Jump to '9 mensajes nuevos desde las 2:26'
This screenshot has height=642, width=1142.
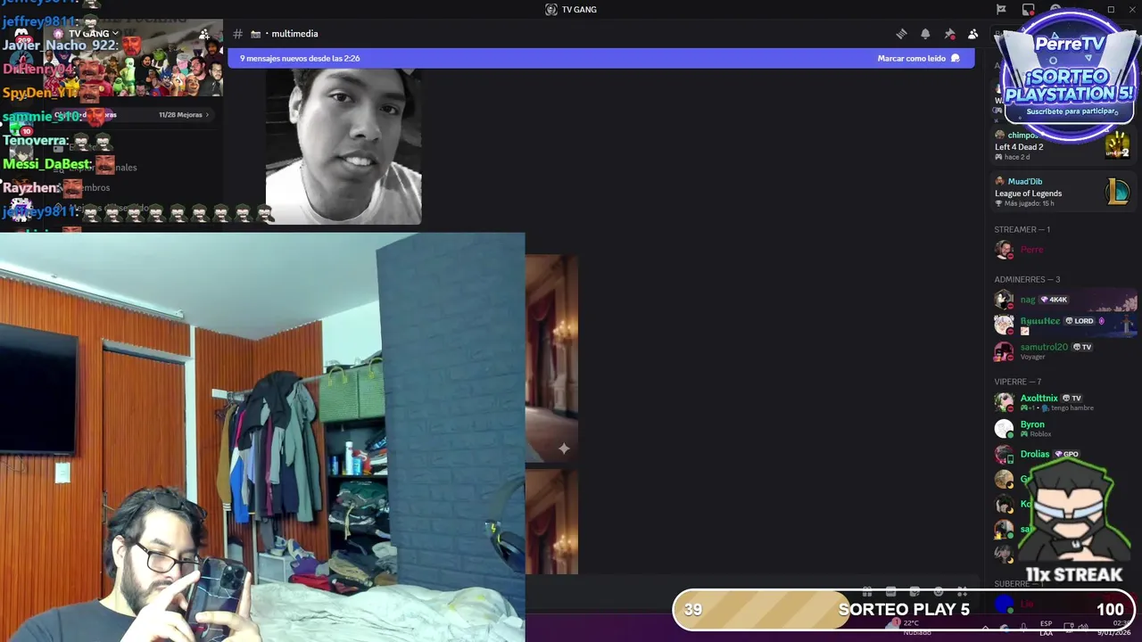tap(300, 58)
